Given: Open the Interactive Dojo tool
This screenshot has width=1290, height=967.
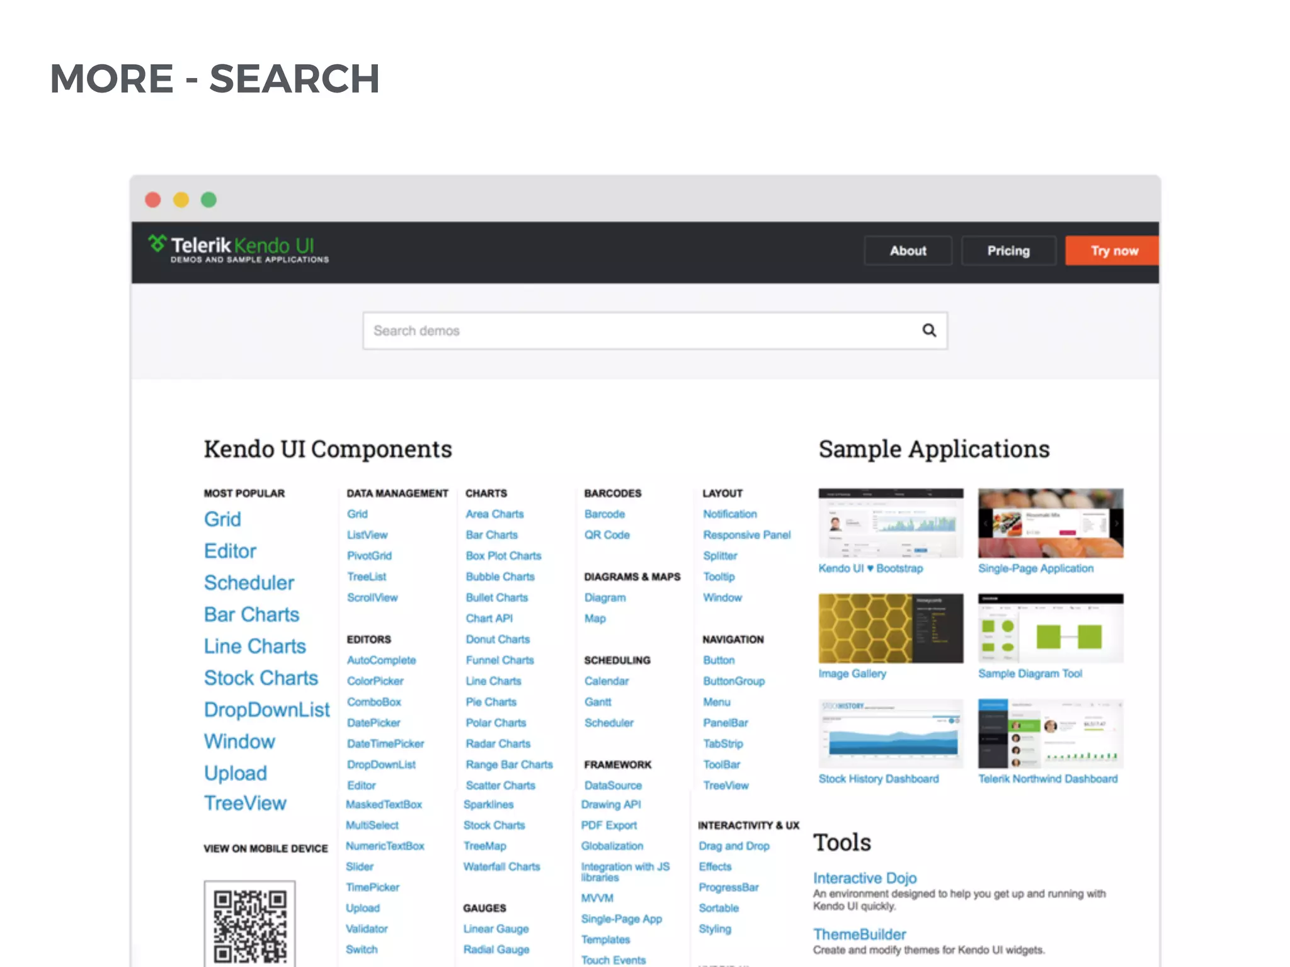Looking at the screenshot, I should point(864,878).
